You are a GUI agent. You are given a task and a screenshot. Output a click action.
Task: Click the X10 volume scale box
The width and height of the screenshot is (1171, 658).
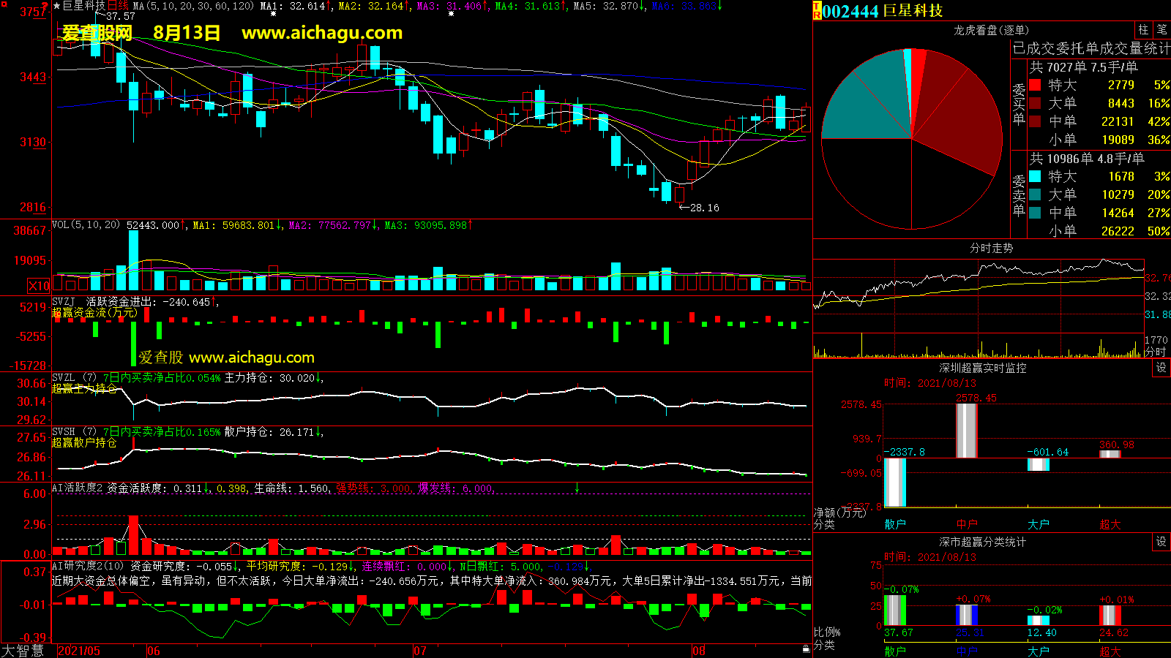39,286
